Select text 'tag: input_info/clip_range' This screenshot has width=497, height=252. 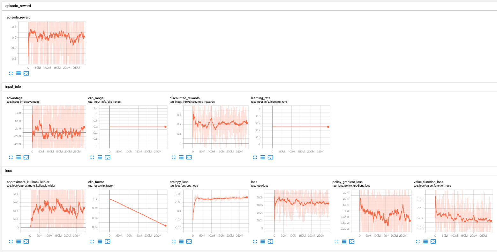point(104,102)
